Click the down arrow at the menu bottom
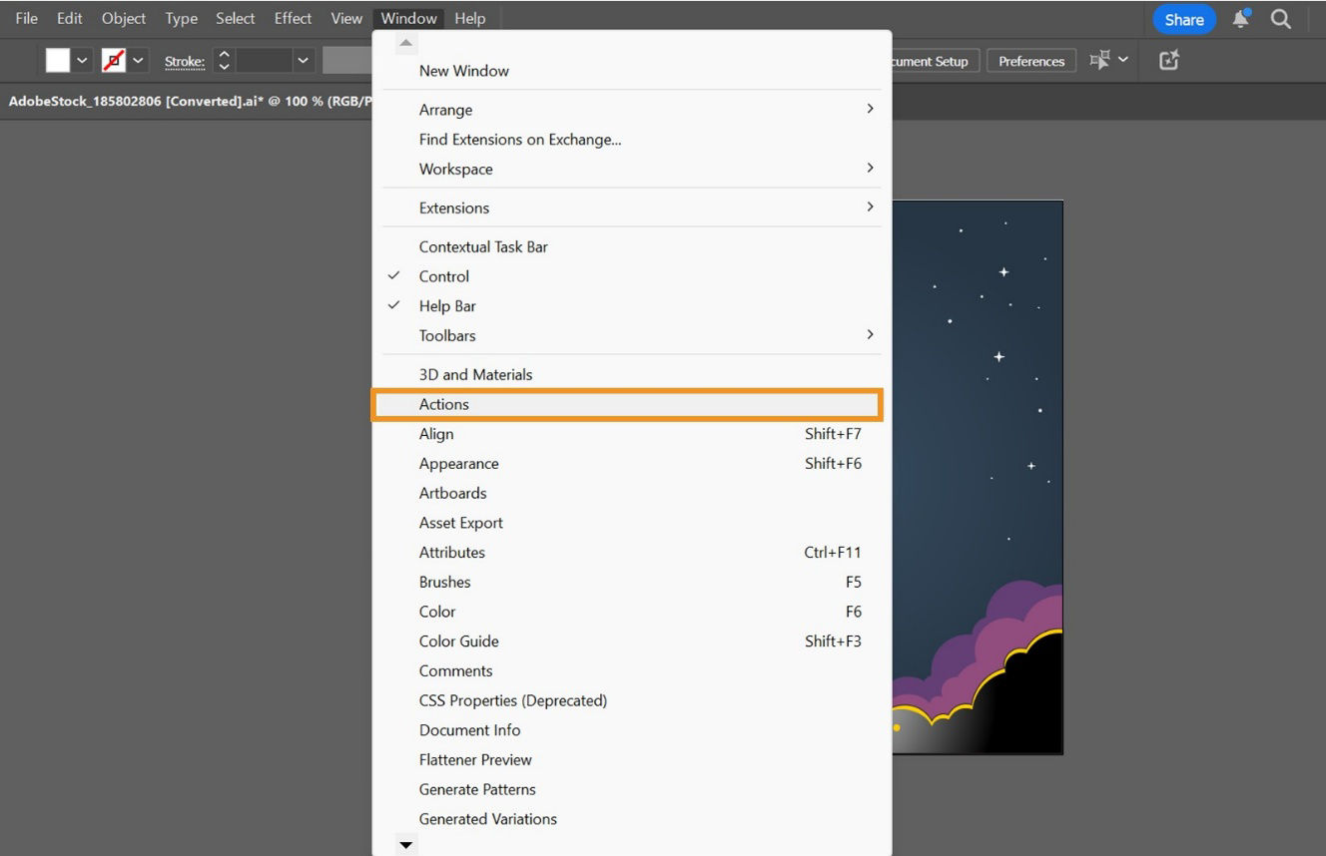The image size is (1326, 856). click(405, 843)
